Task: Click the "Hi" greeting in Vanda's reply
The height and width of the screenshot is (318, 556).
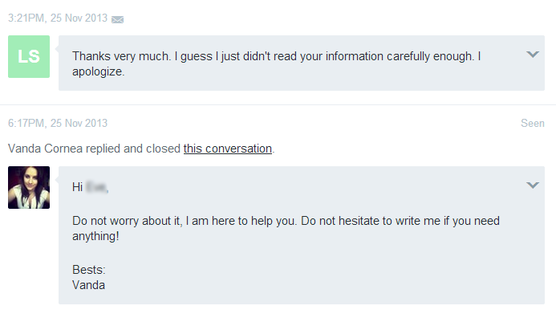Action: pos(77,187)
